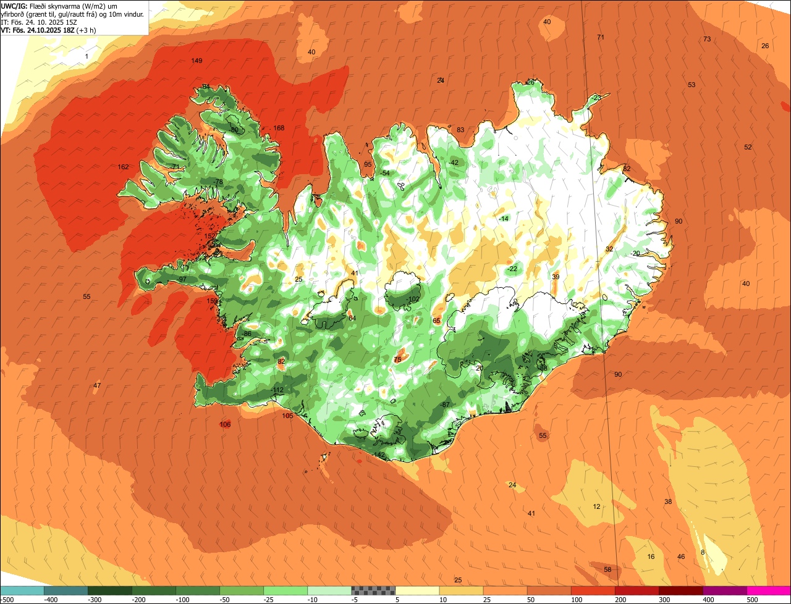Click the '-112' value in the southwest
The width and height of the screenshot is (791, 604).
tap(277, 390)
